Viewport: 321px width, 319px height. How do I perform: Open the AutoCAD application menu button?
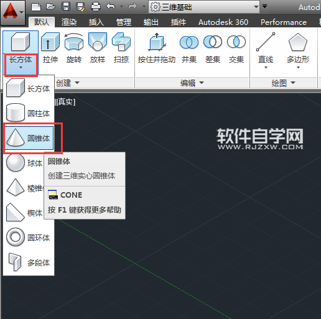pyautogui.click(x=13, y=12)
